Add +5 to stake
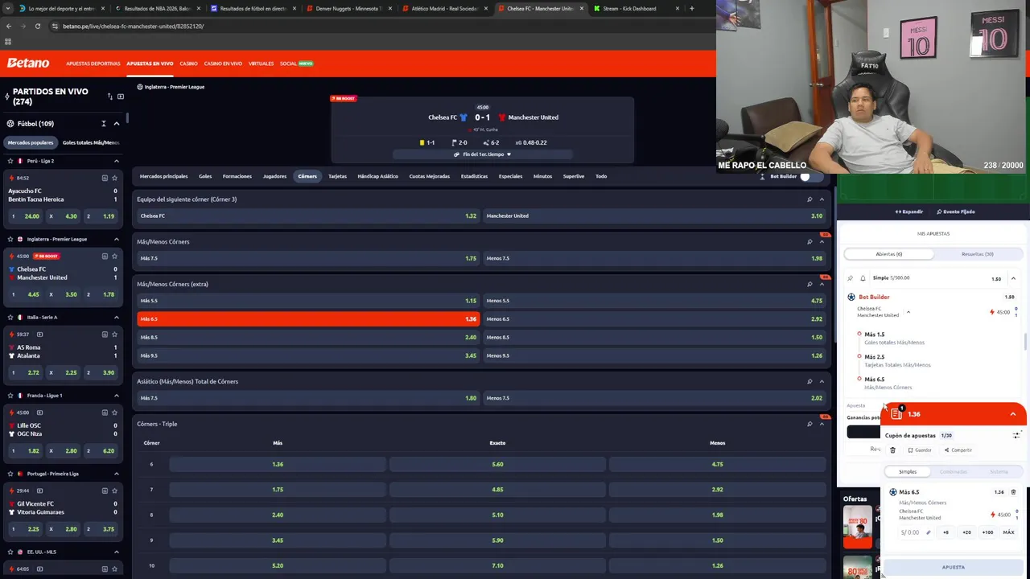Viewport: 1030px width, 579px height. pos(946,532)
